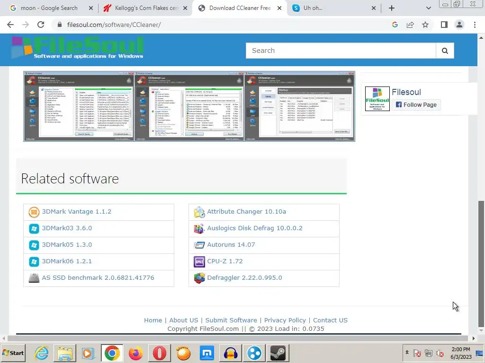Click the Auslogics Disk Defrag icon

(199, 228)
